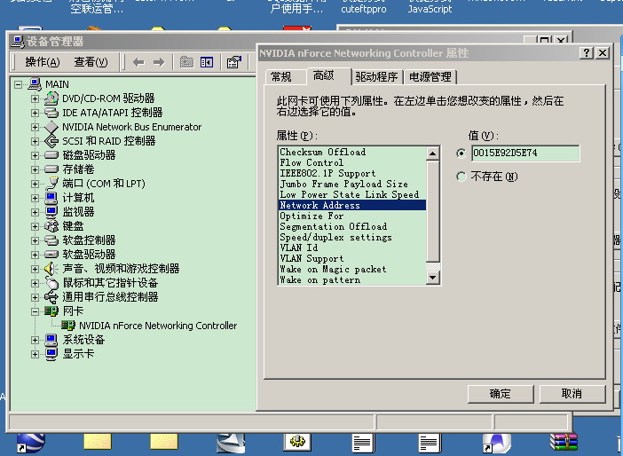The height and width of the screenshot is (456, 623).
Task: Click the SCSI and RAID controller icon
Action: pyautogui.click(x=51, y=140)
